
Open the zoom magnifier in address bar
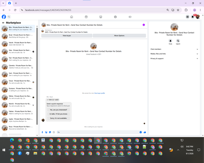point(168,10)
